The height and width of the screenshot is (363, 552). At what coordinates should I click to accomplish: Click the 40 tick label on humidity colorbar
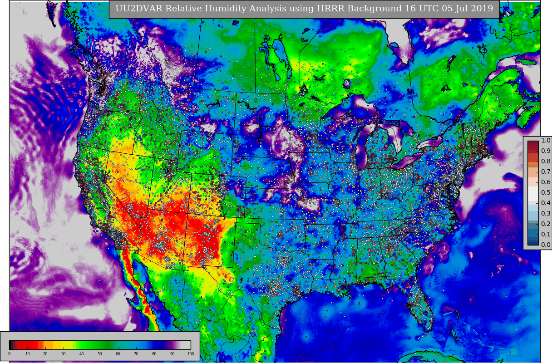[82, 354]
